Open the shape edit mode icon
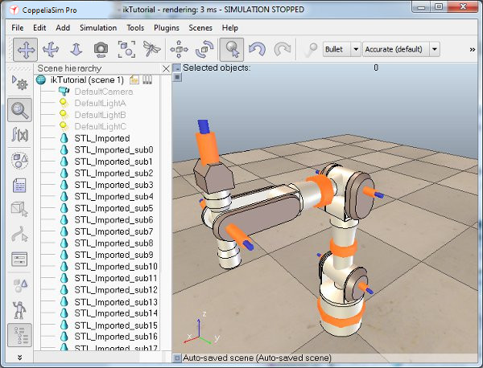Image resolution: width=483 pixels, height=368 pixels. click(19, 209)
